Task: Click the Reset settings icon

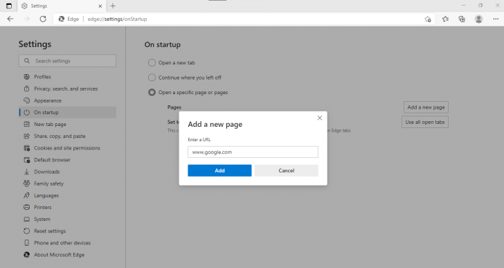Action: point(27,231)
